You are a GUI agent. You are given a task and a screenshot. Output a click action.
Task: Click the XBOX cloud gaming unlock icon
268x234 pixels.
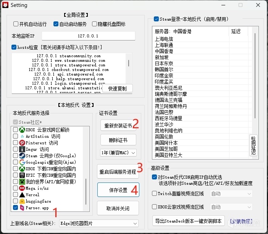point(22,130)
